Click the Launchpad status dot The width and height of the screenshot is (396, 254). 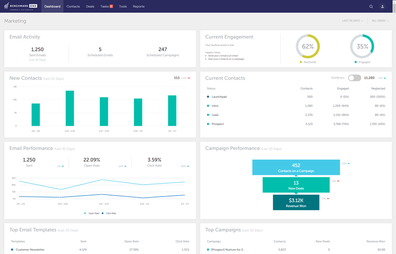coord(208,97)
